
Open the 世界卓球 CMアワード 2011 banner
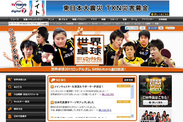[x=155, y=91]
